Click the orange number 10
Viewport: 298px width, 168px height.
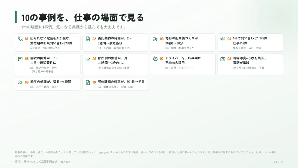94,82
